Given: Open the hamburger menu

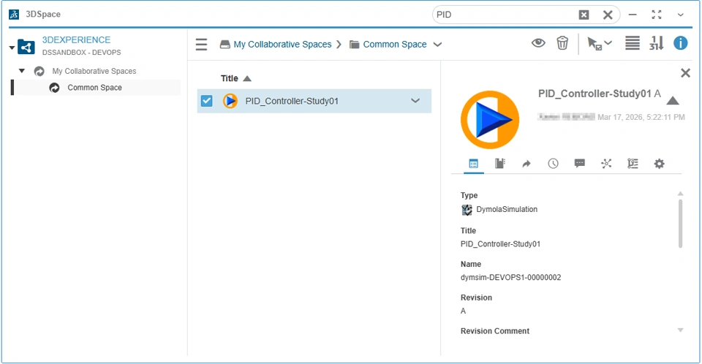Looking at the screenshot, I should 202,45.
